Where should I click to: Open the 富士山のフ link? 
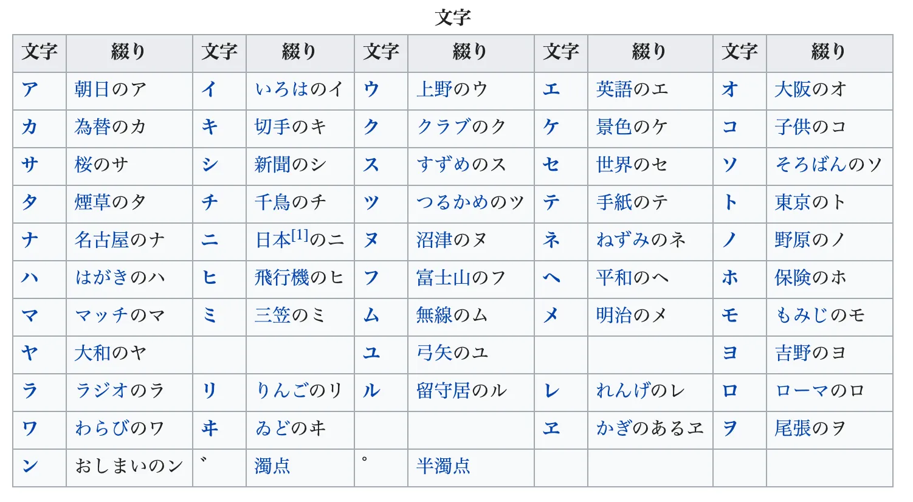point(461,278)
